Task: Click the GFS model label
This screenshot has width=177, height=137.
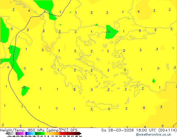Action: [x=74, y=130]
